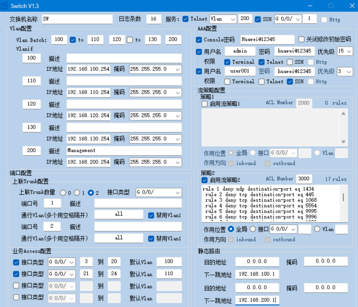Click the 交换机名称 input field
The width and height of the screenshot is (358, 307).
(76, 19)
